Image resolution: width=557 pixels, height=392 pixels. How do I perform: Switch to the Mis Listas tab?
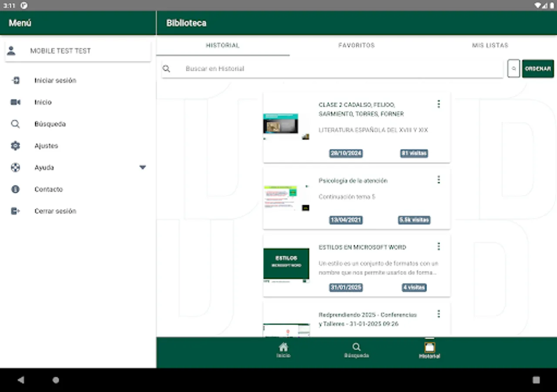(490, 45)
